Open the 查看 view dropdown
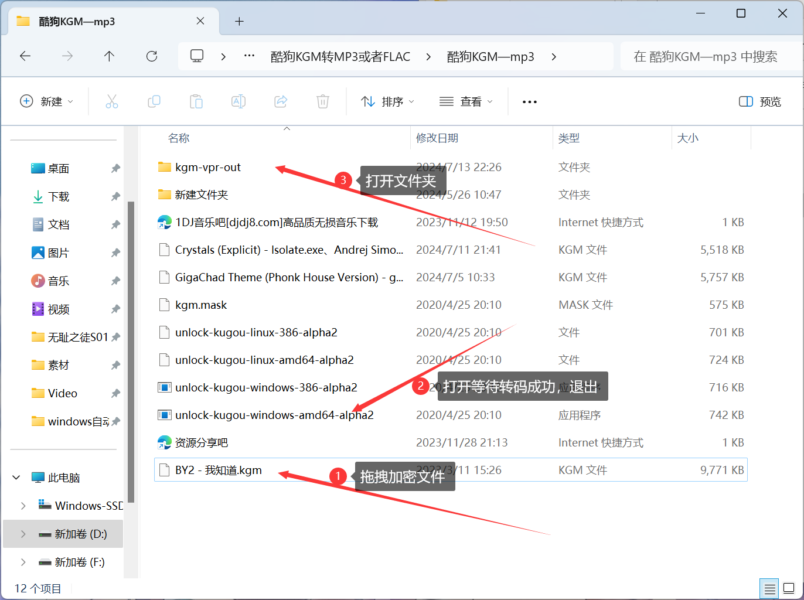The width and height of the screenshot is (804, 600). point(466,101)
